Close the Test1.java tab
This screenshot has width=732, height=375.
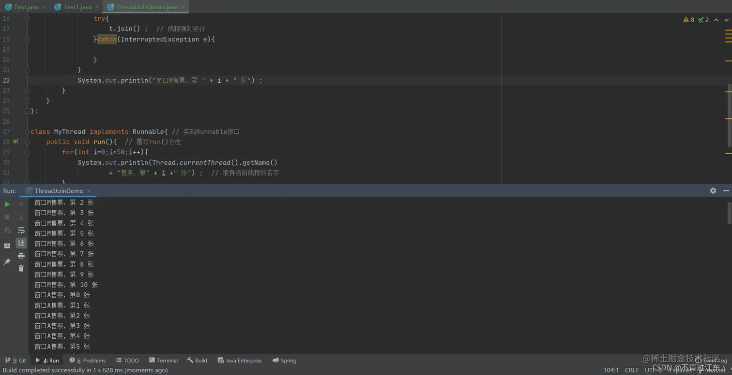(97, 7)
